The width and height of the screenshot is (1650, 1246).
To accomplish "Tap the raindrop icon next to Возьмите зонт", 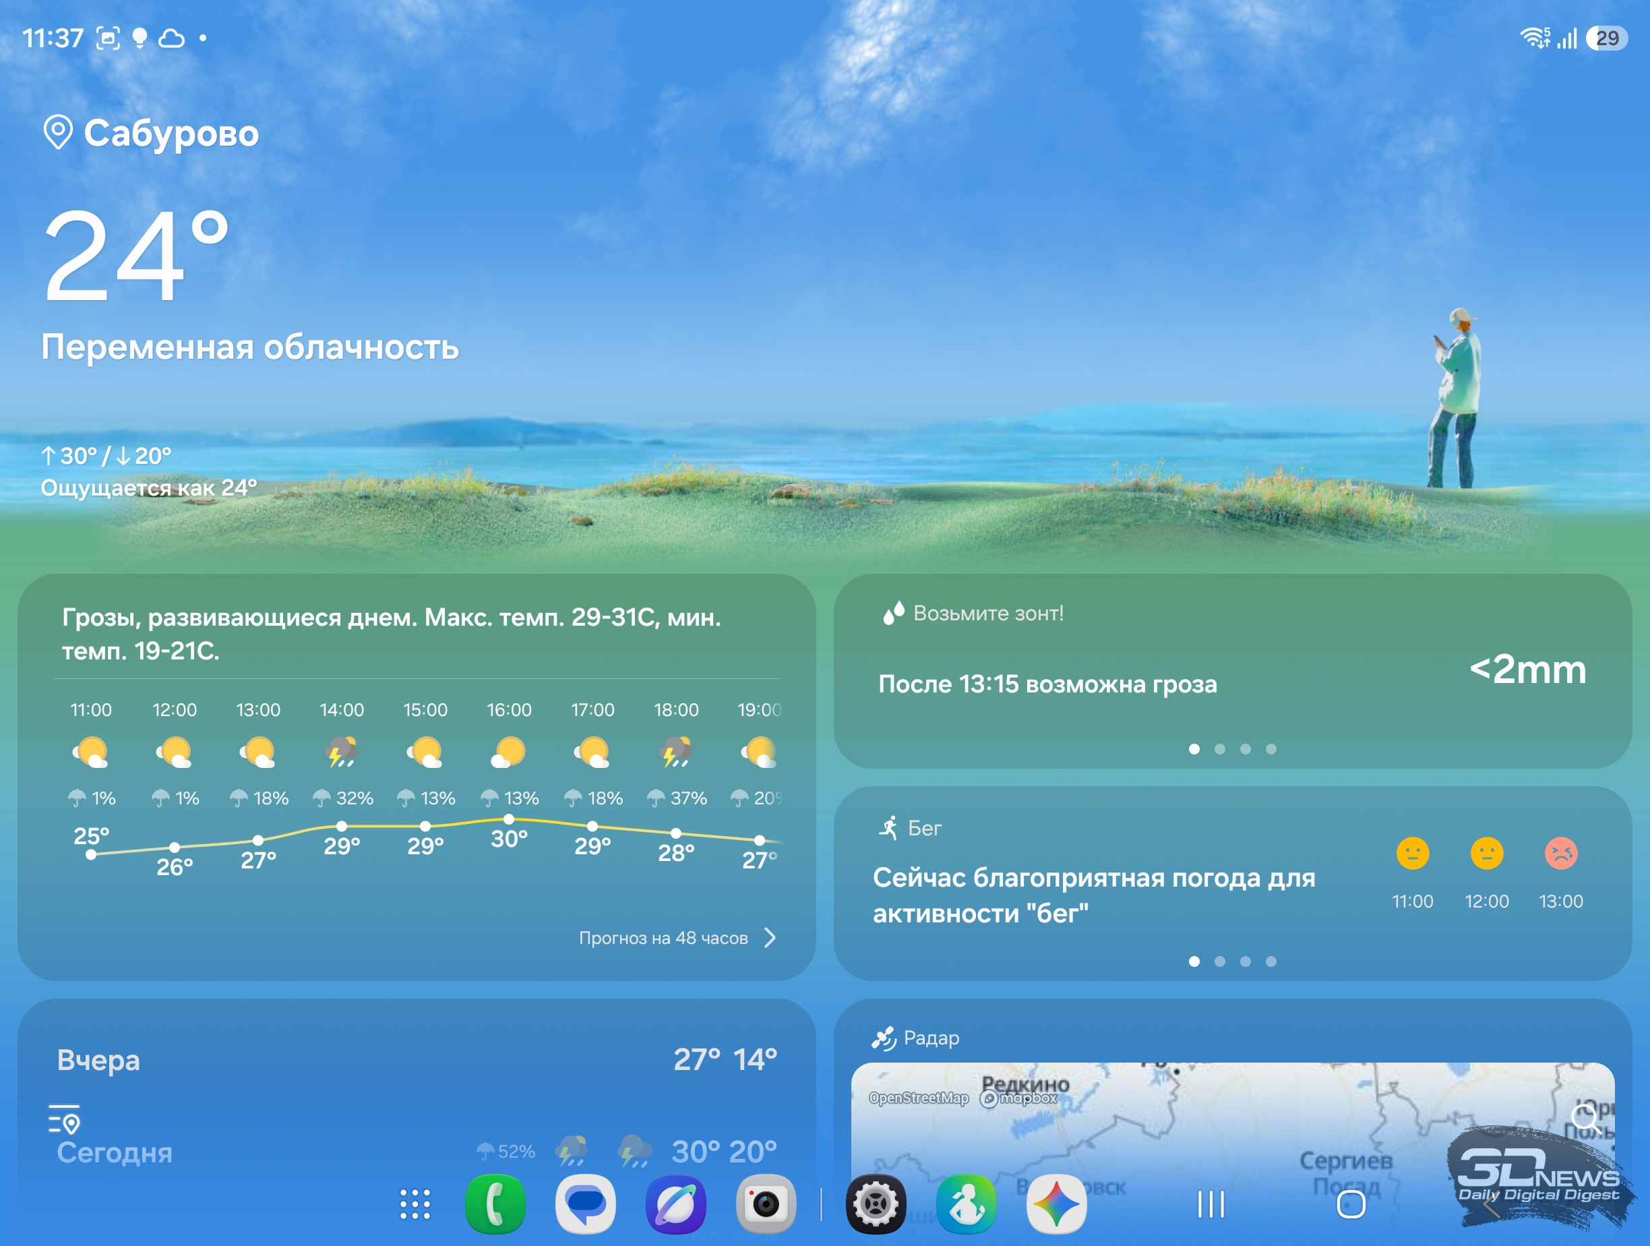I will pos(893,613).
